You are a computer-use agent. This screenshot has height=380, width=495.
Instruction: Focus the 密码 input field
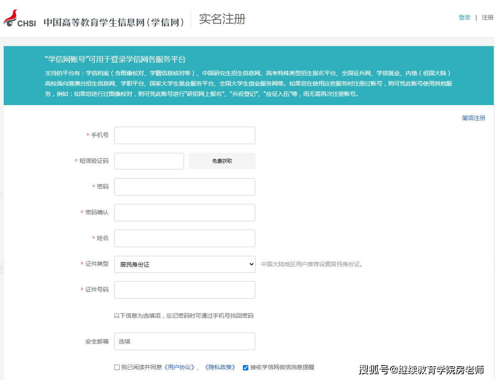pos(185,187)
